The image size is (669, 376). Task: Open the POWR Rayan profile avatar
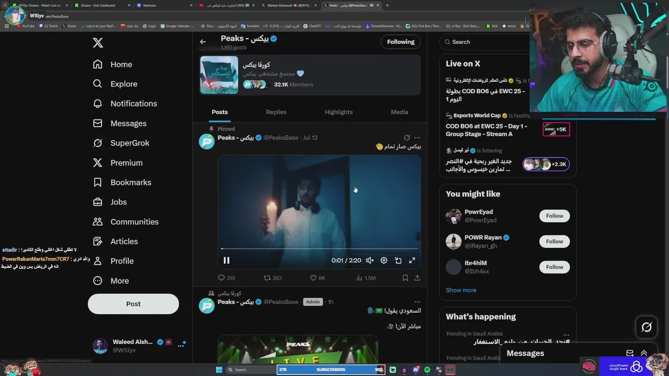(454, 242)
